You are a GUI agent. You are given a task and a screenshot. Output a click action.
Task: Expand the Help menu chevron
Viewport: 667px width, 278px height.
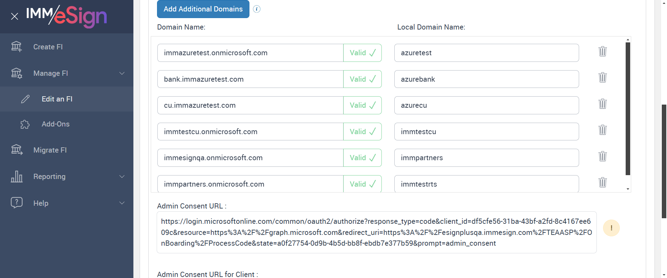tap(122, 203)
